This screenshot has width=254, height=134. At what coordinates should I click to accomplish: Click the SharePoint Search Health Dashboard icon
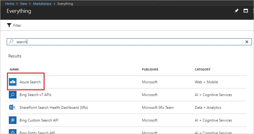13,108
